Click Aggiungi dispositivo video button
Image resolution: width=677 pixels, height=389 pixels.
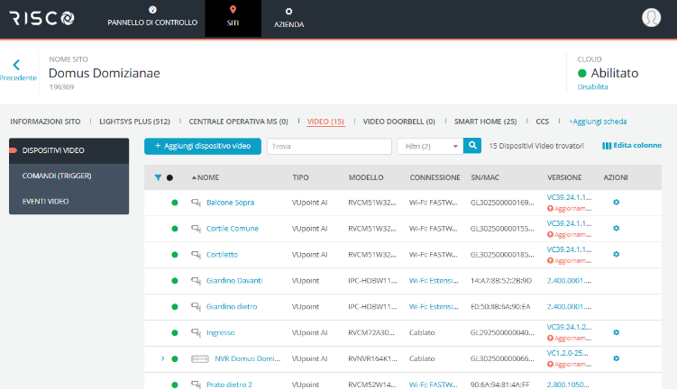pyautogui.click(x=203, y=145)
